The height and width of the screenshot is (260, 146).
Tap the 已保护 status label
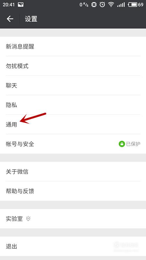[x=133, y=144]
